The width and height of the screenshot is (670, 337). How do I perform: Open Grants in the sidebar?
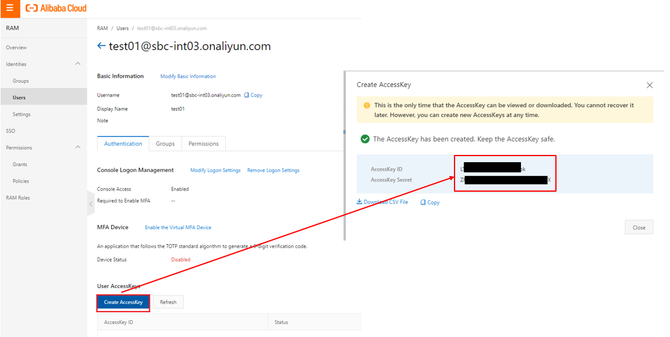[20, 164]
